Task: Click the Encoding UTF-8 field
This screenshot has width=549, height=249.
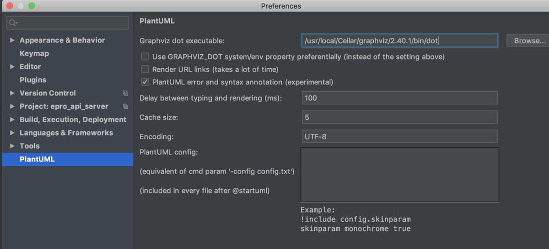Action: (400, 136)
